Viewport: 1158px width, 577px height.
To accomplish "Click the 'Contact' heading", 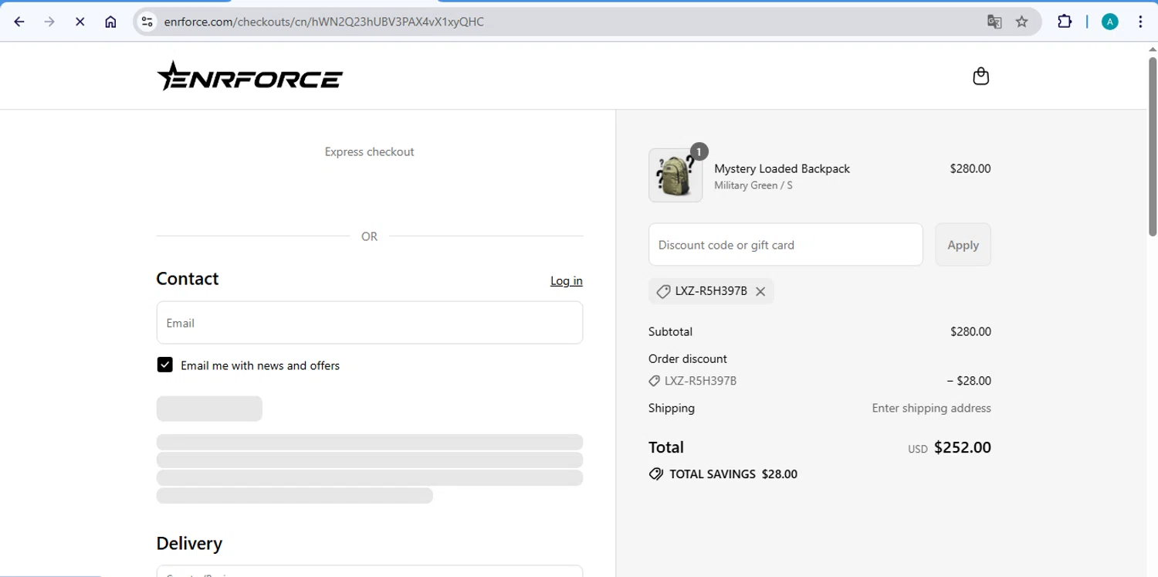I will (x=188, y=279).
